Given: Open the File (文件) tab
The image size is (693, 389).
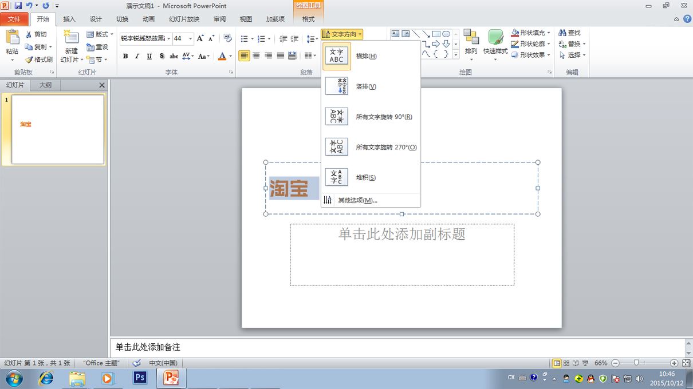Looking at the screenshot, I should point(14,19).
